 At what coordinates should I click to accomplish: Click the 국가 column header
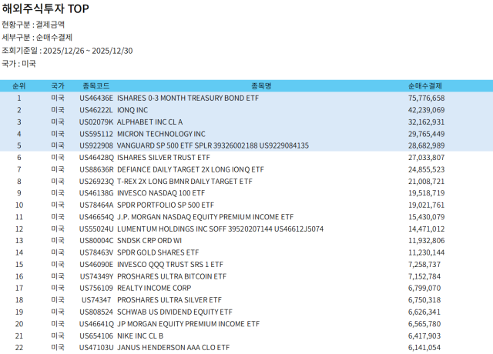[x=58, y=86]
